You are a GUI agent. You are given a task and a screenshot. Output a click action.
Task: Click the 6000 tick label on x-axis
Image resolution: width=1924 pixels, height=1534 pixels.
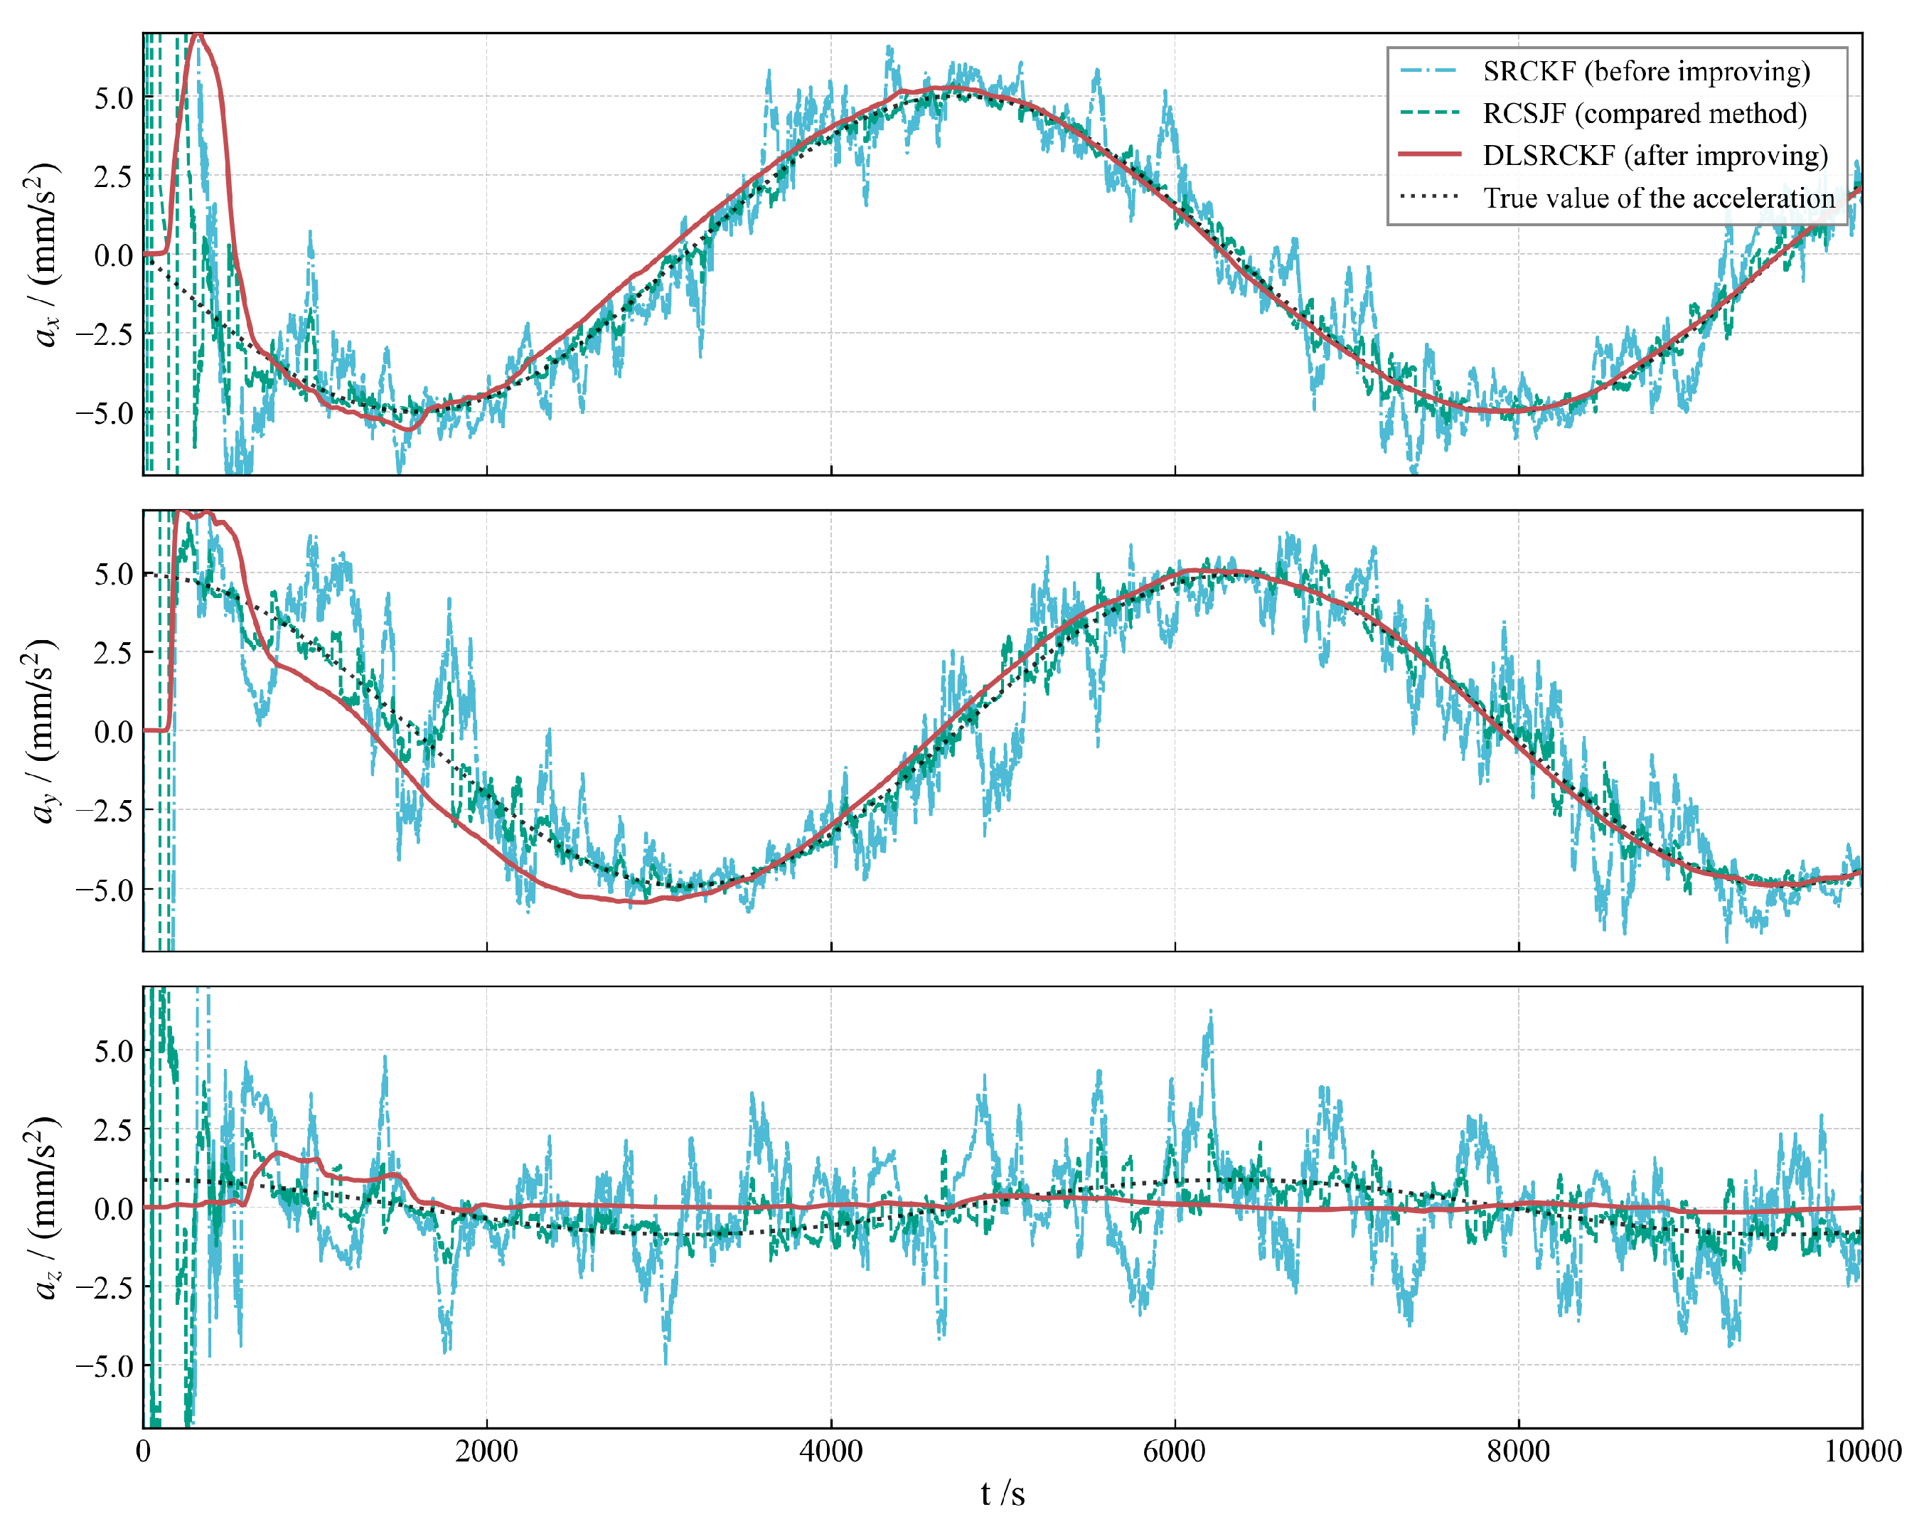(x=1175, y=1451)
